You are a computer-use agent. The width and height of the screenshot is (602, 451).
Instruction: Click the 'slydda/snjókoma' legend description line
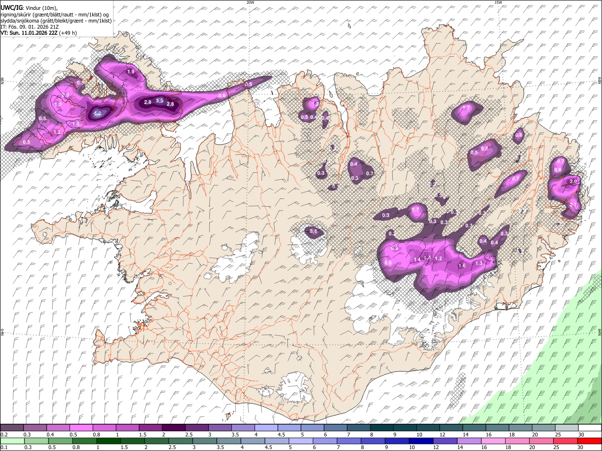[56, 21]
